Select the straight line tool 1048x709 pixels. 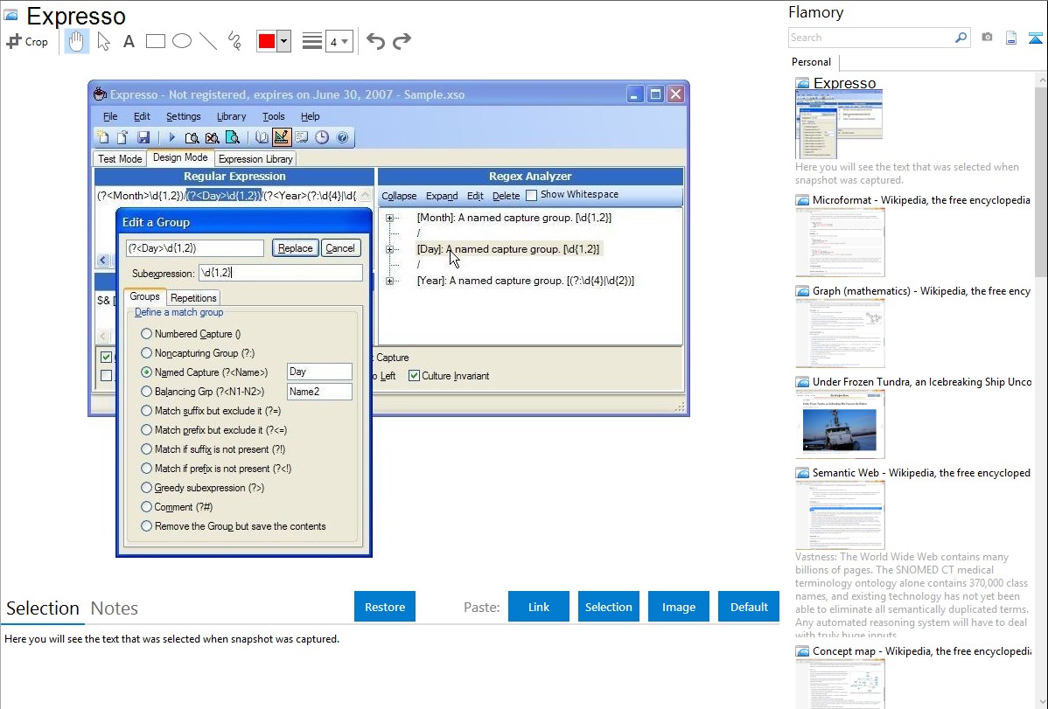(x=208, y=41)
